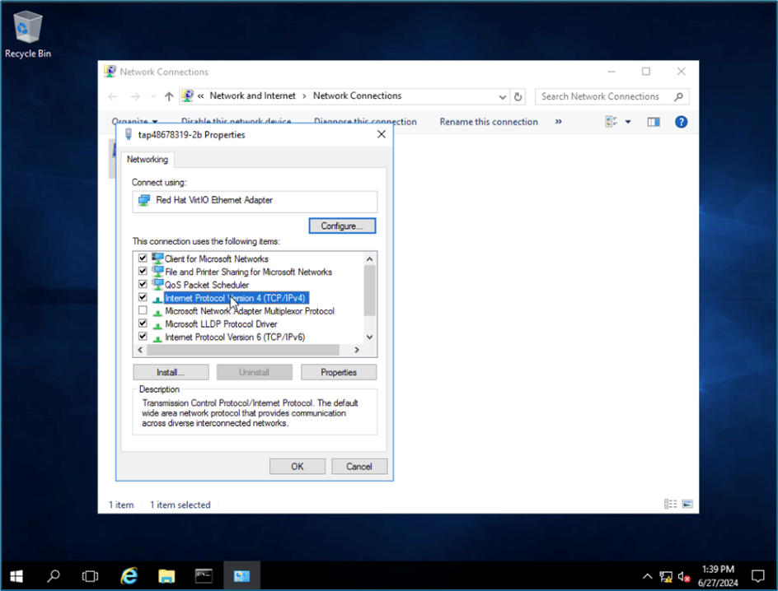Toggle the preview pane icon
778x591 pixels.
tap(654, 122)
